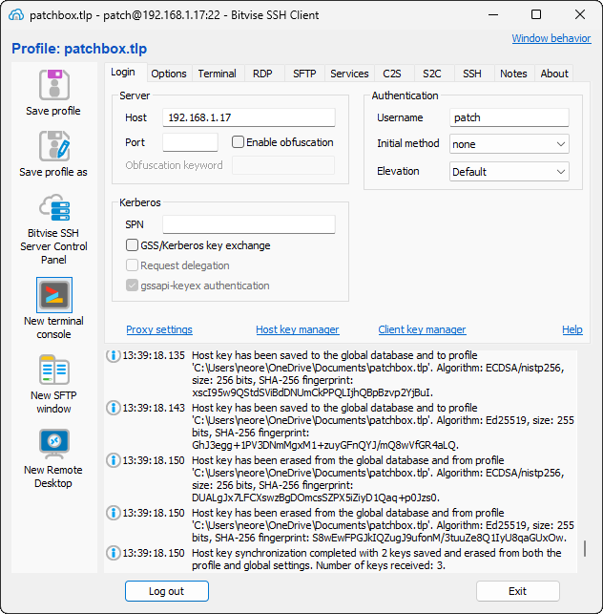Open the S2C tab
Viewport: 603px width, 614px height.
pyautogui.click(x=432, y=74)
